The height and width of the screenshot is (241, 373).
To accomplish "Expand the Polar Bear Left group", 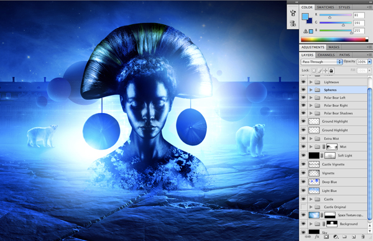I will click(311, 98).
